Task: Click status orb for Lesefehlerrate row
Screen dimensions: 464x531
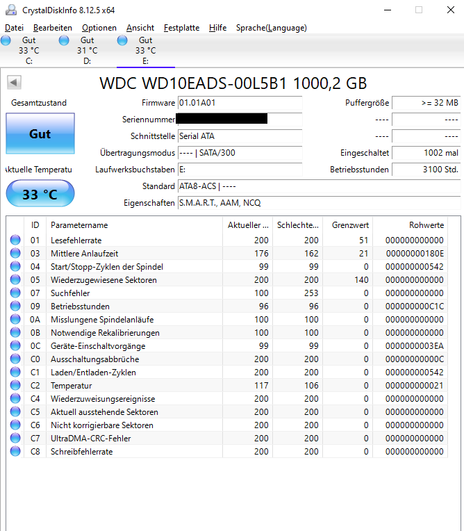Action: click(15, 240)
